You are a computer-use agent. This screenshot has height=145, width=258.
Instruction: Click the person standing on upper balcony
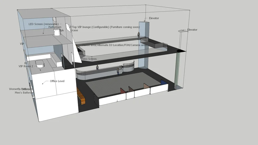point(139,35)
